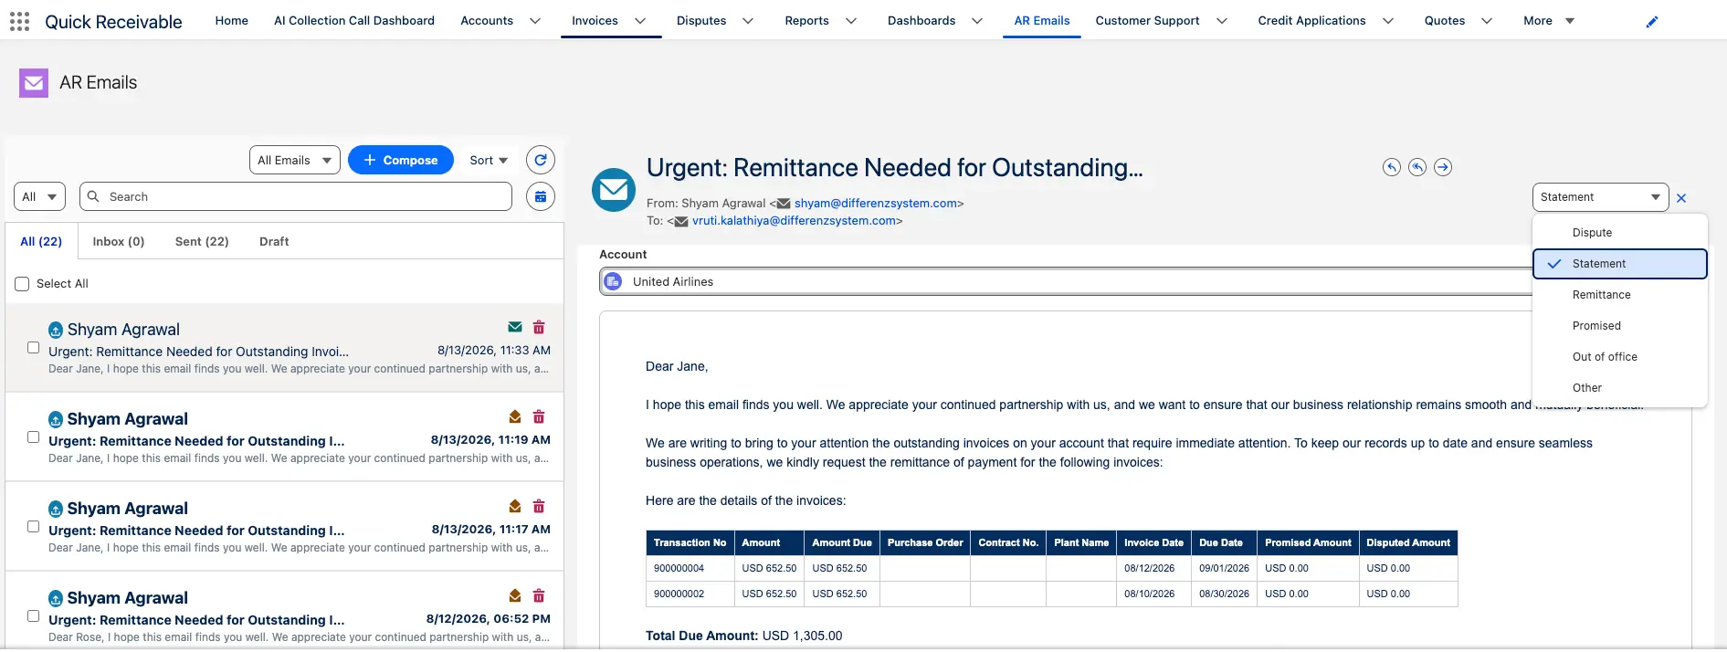Delete the 11:17 AM email via trash icon
The image size is (1727, 652).
(x=539, y=506)
